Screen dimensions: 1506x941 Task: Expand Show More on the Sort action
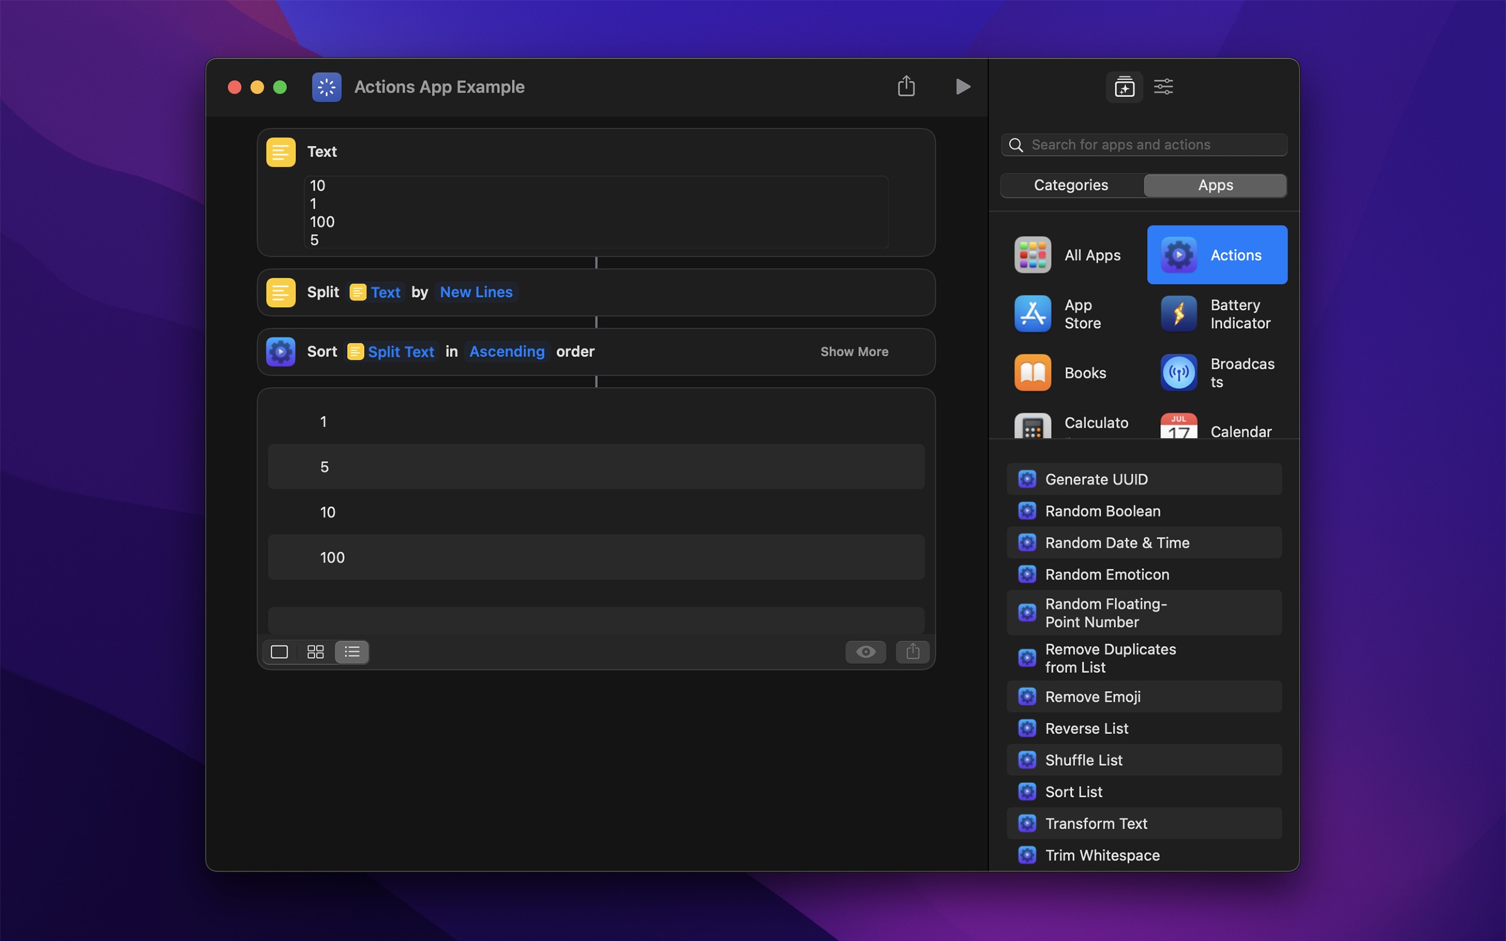(x=854, y=352)
